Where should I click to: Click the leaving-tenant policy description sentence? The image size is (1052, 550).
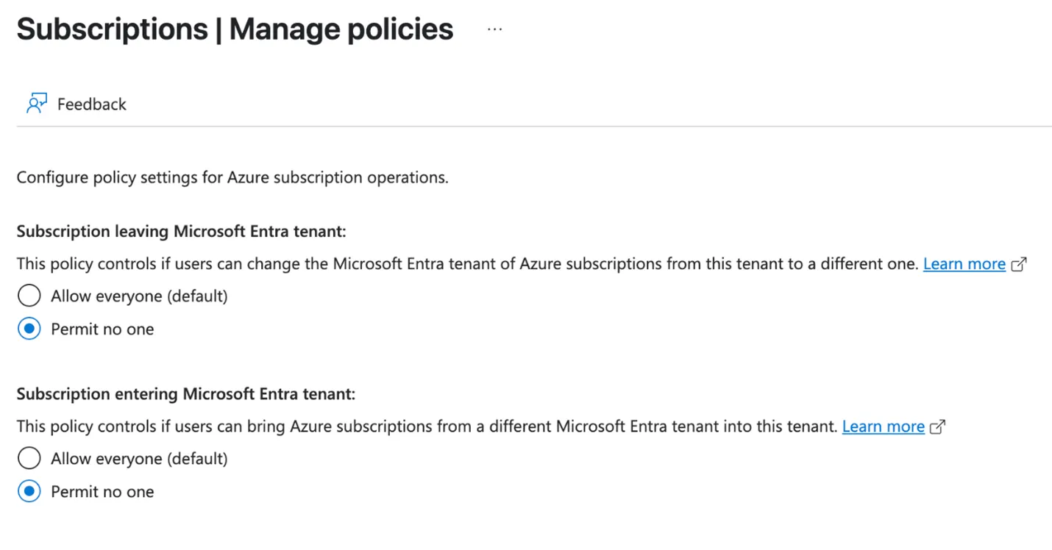click(x=468, y=264)
